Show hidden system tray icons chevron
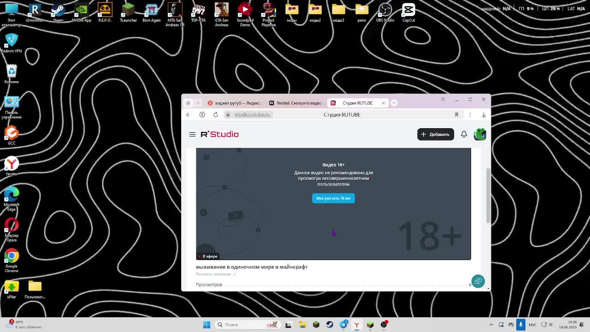590x332 pixels. coord(491,325)
